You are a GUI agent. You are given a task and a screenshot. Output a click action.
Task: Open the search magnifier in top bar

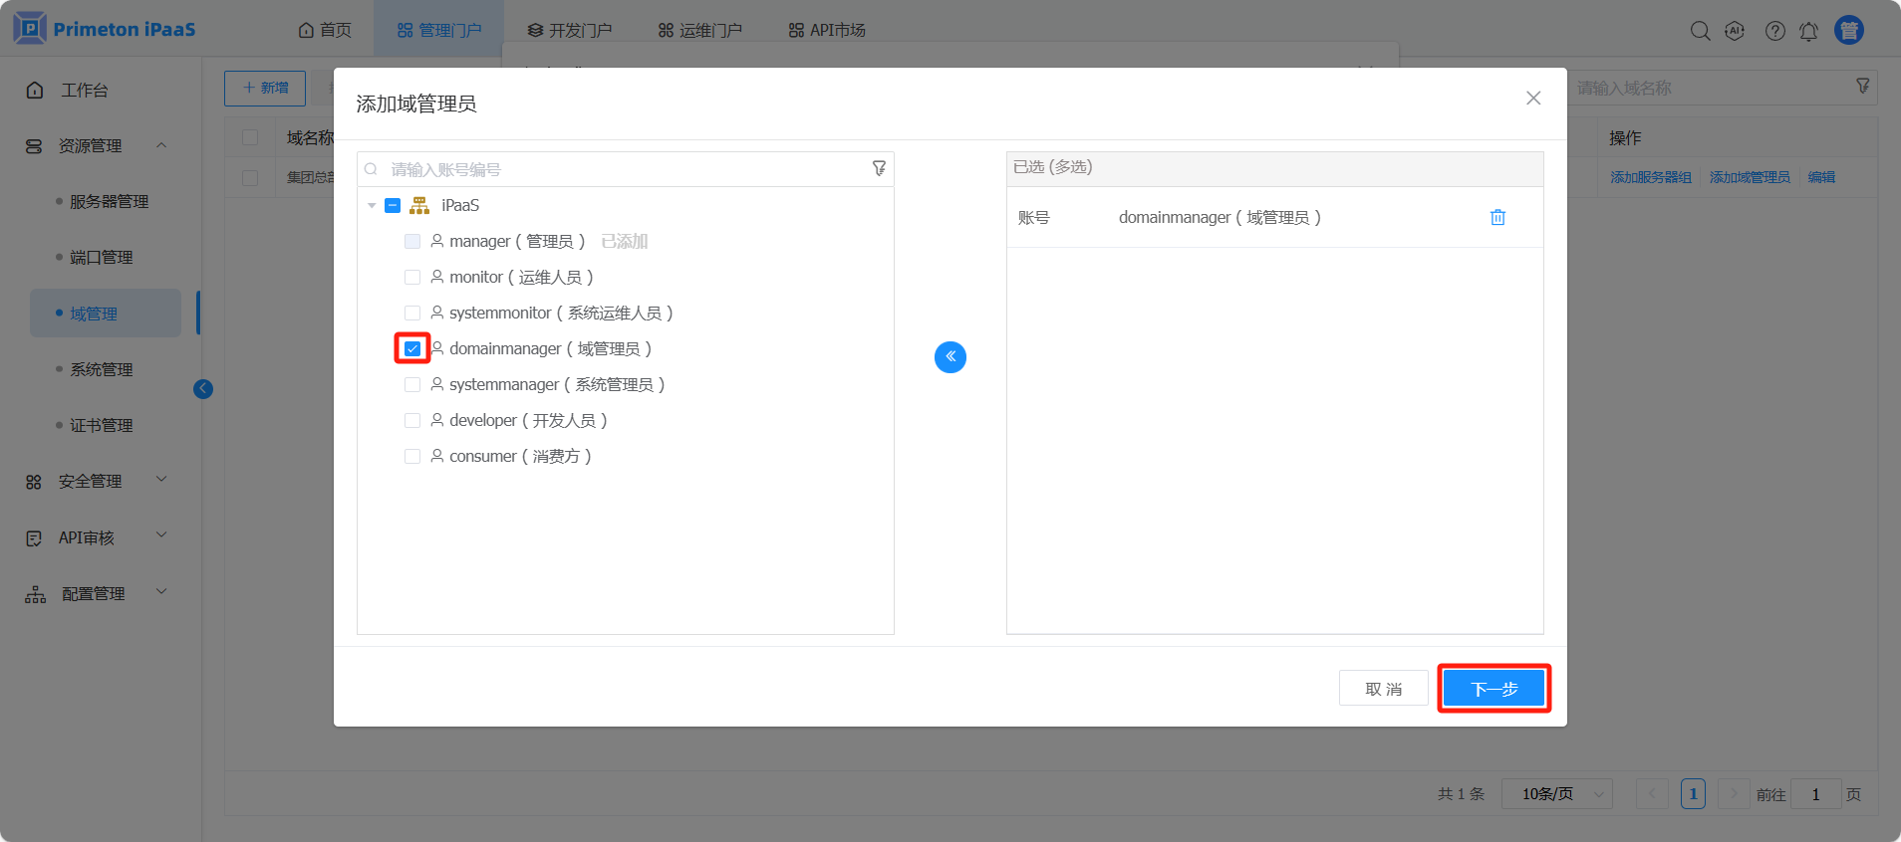click(x=1700, y=31)
